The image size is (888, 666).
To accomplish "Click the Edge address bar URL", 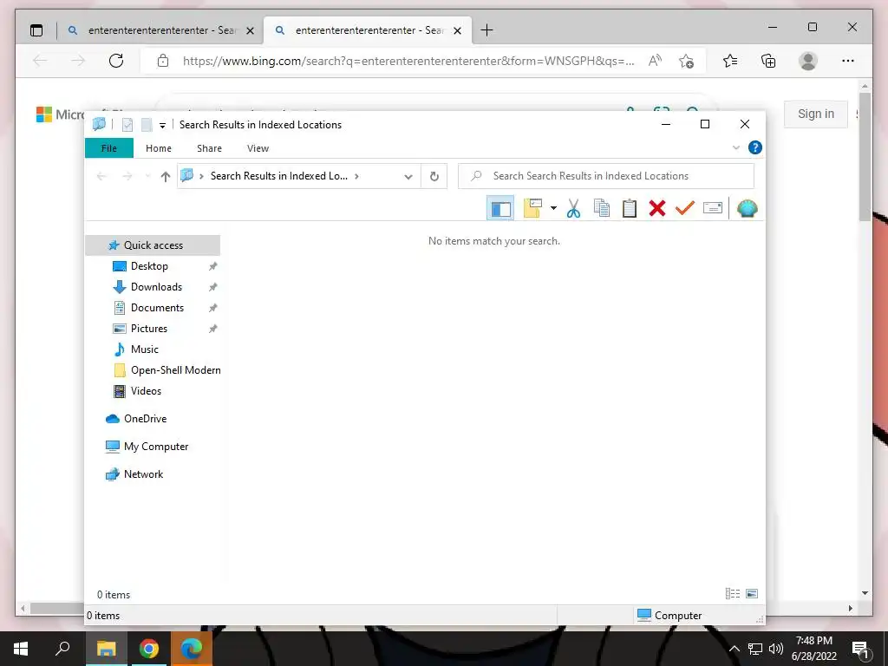I will click(x=408, y=62).
